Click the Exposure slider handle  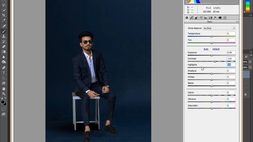(x=211, y=55)
